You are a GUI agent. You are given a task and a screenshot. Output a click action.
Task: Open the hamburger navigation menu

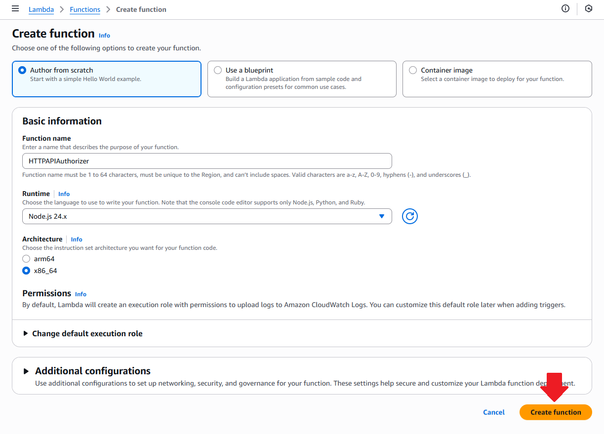pos(15,9)
